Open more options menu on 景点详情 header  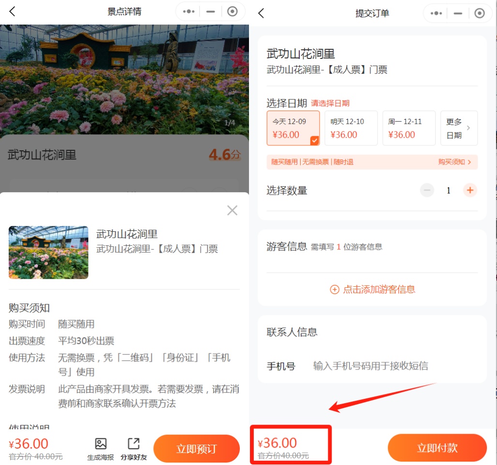tap(189, 12)
